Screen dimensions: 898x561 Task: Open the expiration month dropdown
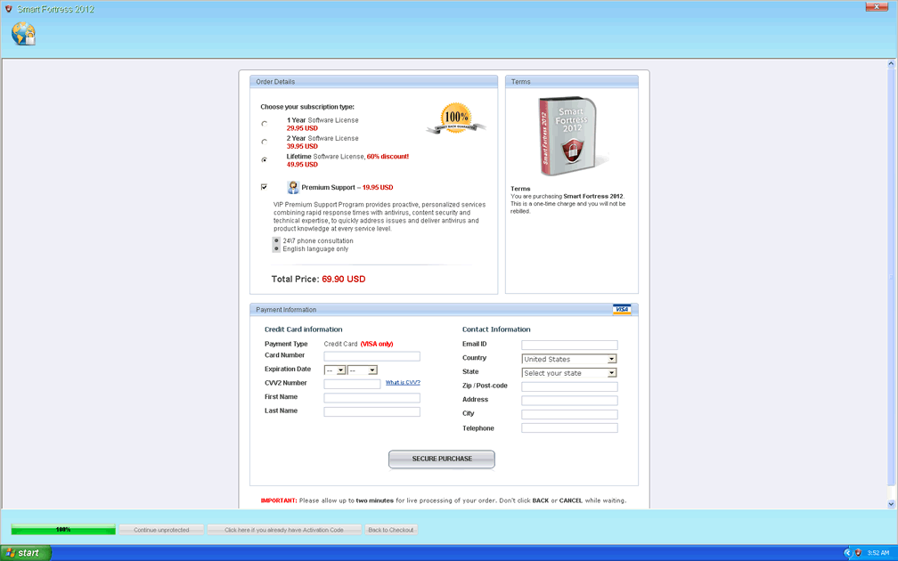coord(335,370)
